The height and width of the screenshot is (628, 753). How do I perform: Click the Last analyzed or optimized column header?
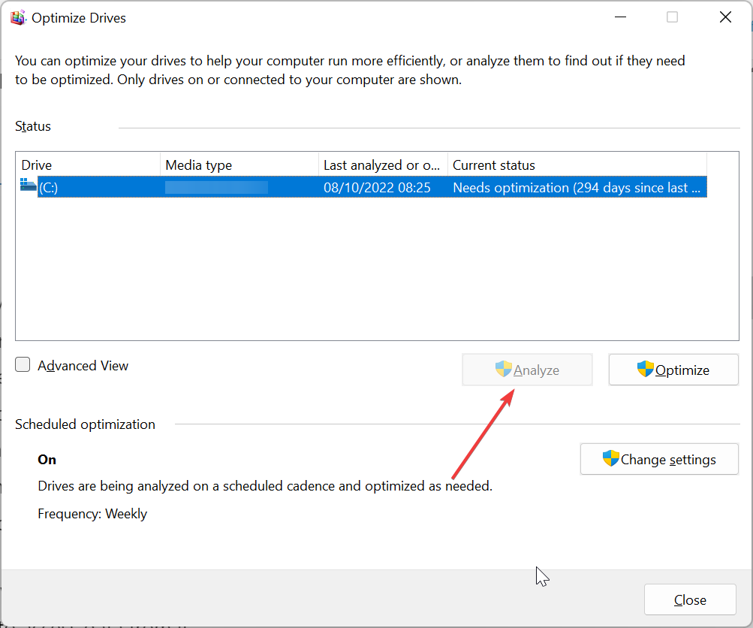383,165
